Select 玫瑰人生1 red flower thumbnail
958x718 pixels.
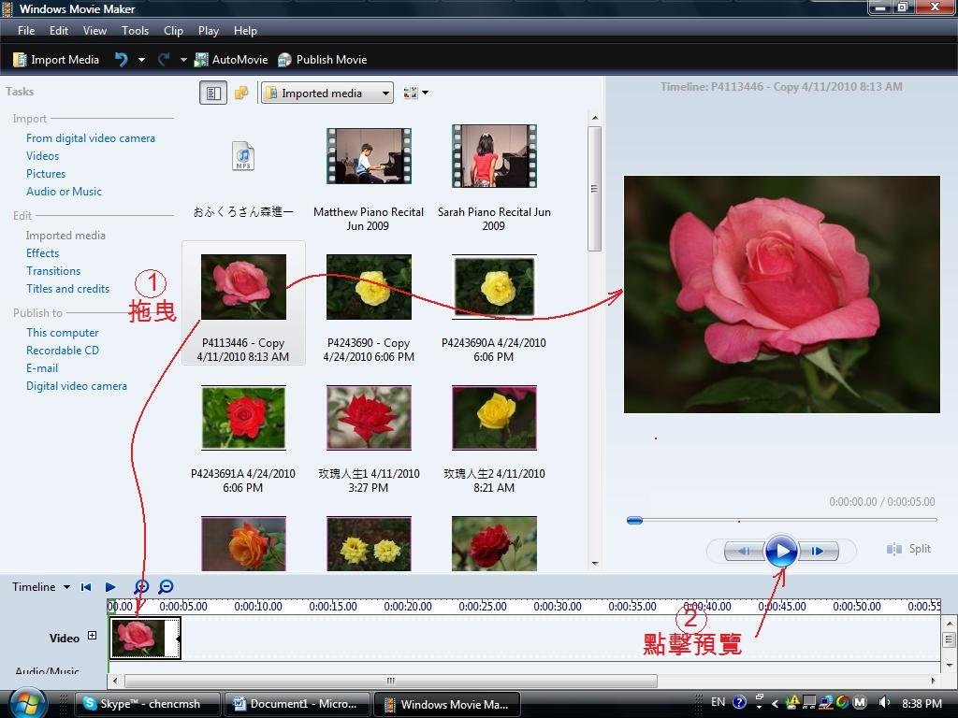[369, 418]
